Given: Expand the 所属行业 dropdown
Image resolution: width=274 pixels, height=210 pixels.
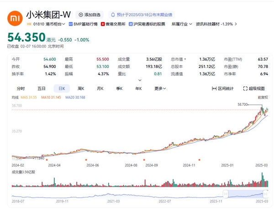Looking at the screenshot, I should pos(182,24).
